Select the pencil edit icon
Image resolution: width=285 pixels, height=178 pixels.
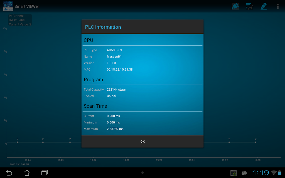264,6
